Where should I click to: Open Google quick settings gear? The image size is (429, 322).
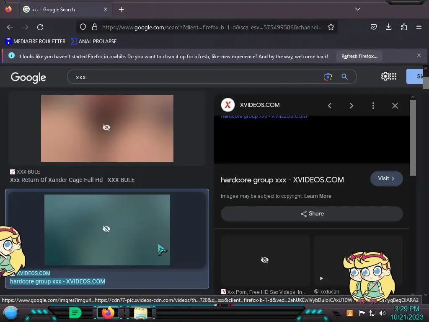pyautogui.click(x=385, y=76)
